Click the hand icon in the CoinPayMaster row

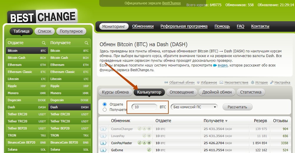pyautogui.click(x=149, y=143)
